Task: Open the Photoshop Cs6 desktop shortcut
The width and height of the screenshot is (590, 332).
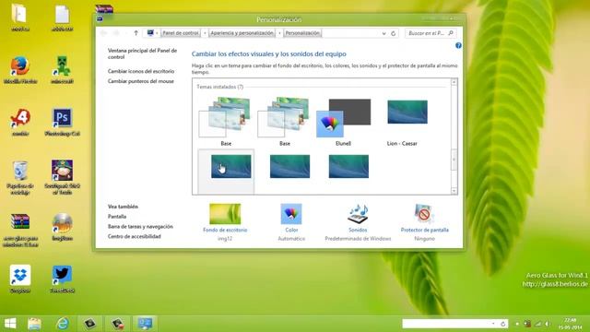Action: (62, 122)
